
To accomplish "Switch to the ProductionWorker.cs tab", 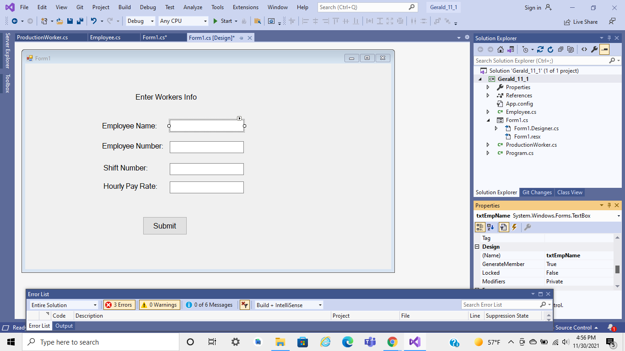I will 51,37.
